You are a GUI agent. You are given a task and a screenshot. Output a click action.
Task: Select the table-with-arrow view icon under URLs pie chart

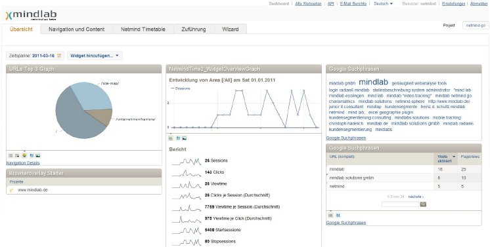tap(17, 155)
